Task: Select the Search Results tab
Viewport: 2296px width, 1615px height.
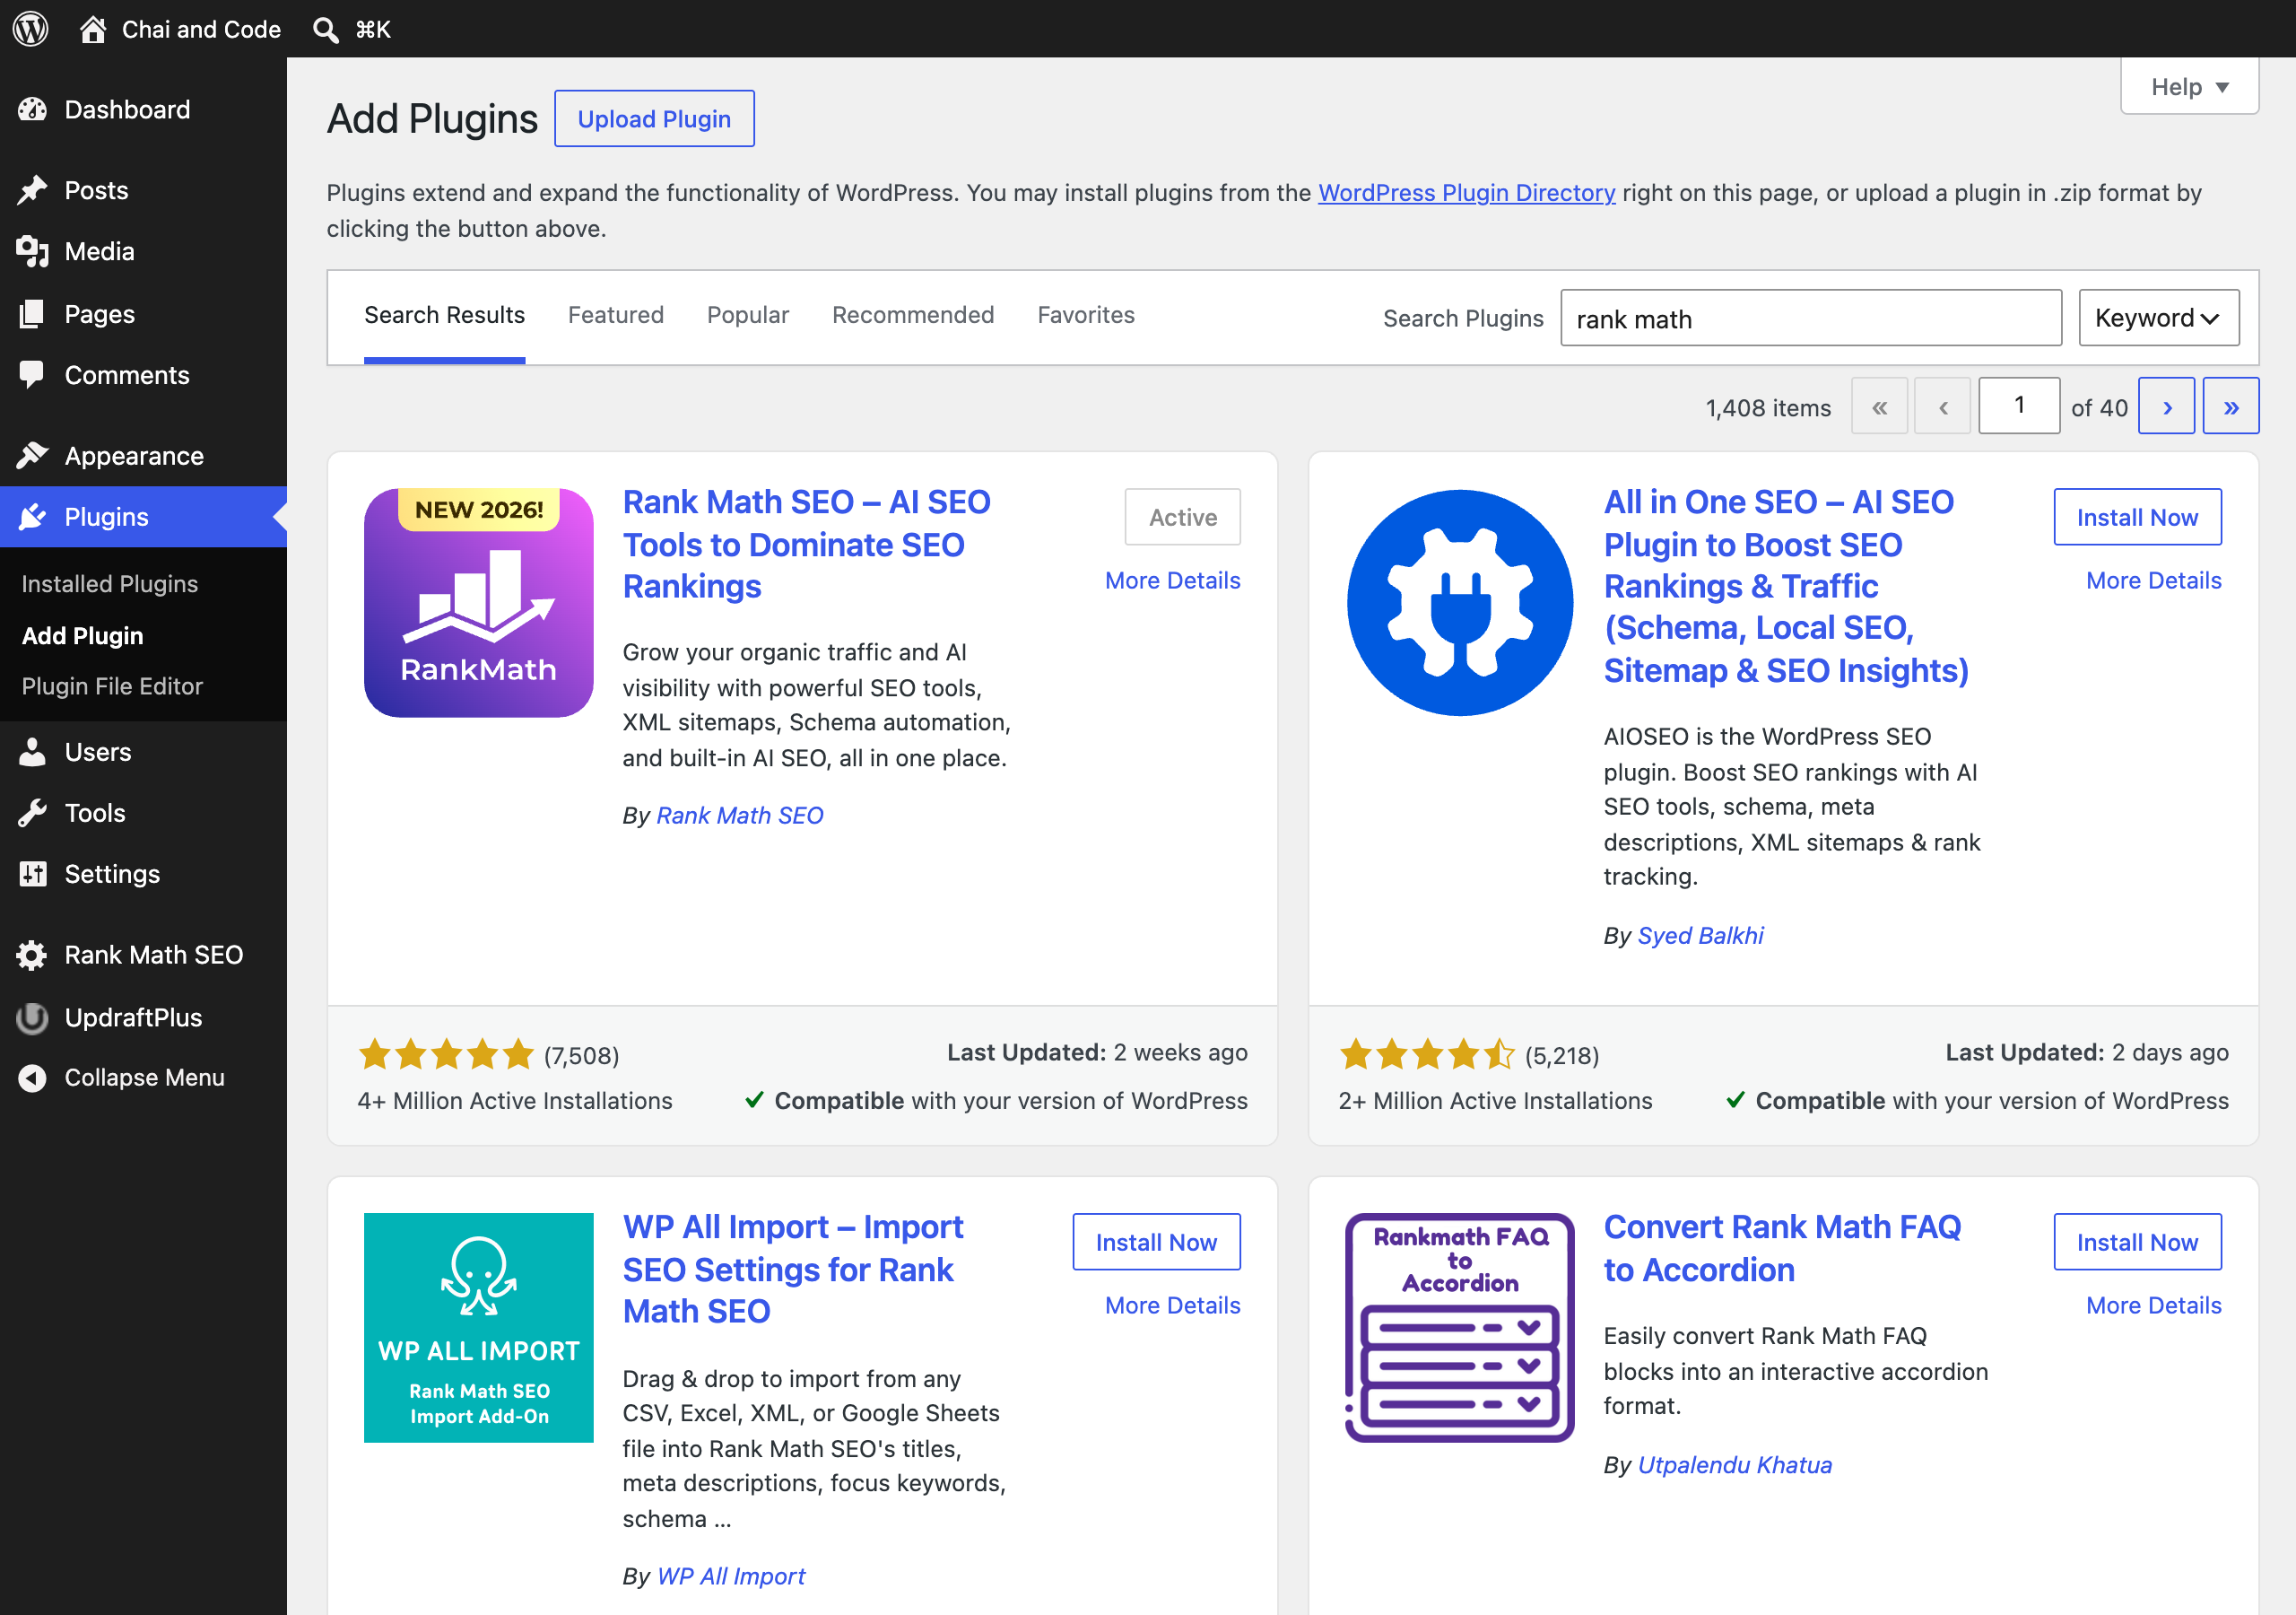Action: (x=444, y=315)
